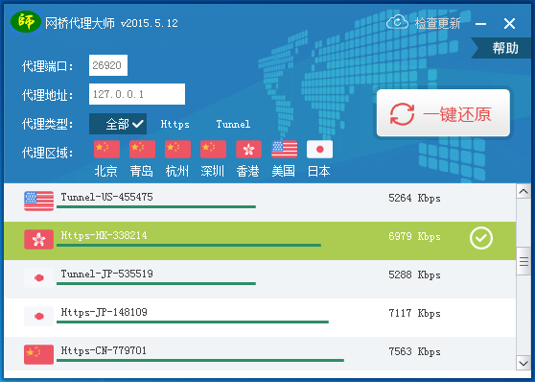Click the cloud 检查更新 update icon
Image resolution: width=535 pixels, height=382 pixels.
[397, 22]
